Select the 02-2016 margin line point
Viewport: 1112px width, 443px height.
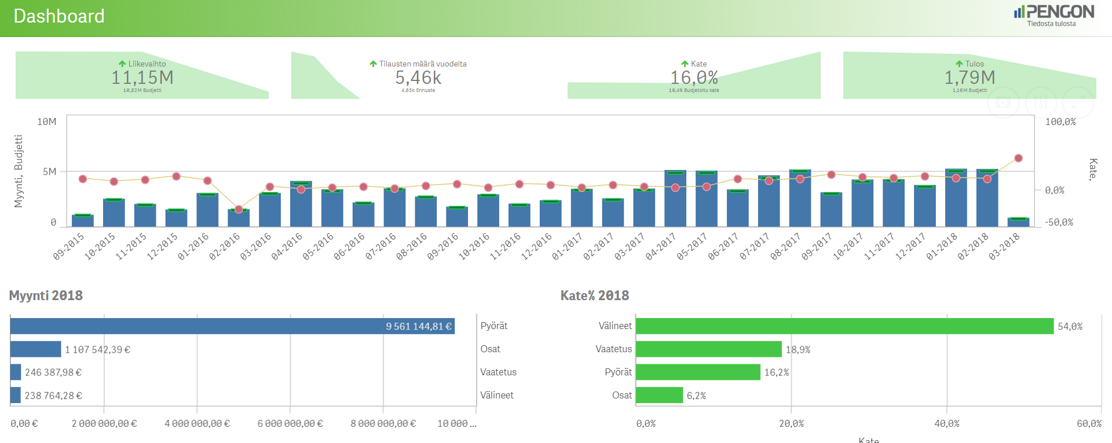coord(239,209)
